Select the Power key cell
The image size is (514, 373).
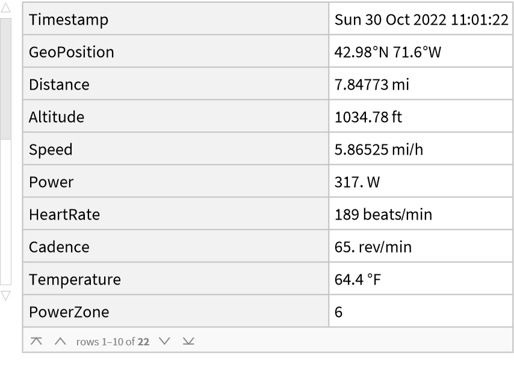pyautogui.click(x=51, y=182)
